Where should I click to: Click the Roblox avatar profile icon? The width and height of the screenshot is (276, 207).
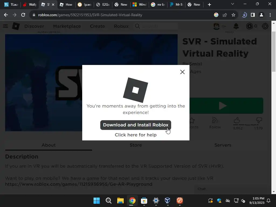pos(216,26)
